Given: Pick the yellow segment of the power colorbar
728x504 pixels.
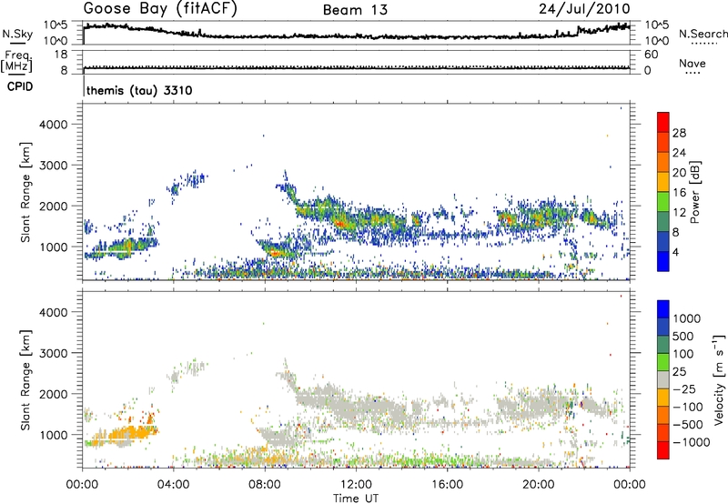Looking at the screenshot, I should tap(663, 181).
